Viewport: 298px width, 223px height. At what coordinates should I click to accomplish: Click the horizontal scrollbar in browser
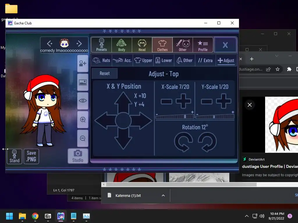[181, 184]
